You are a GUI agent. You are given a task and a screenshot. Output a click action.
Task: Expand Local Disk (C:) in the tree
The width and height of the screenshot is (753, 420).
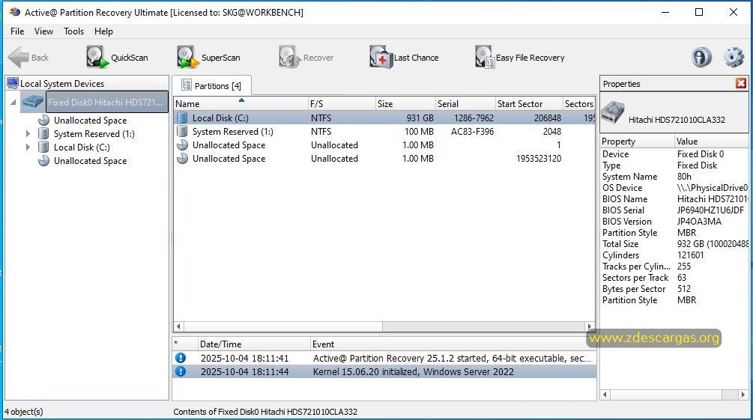(28, 147)
